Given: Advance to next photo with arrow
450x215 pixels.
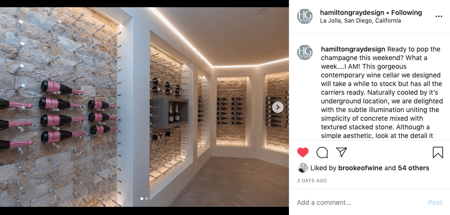Looking at the screenshot, I should pos(277,107).
